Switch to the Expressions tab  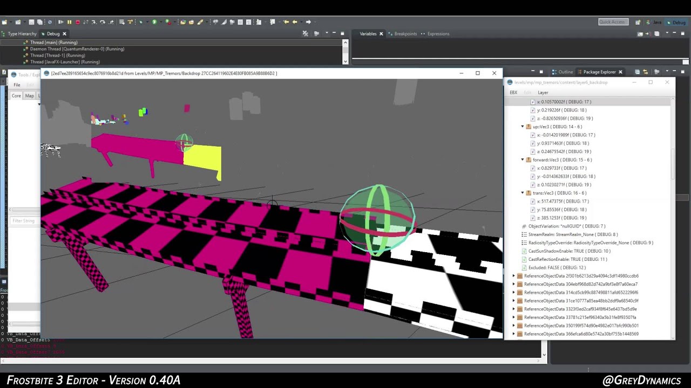tap(435, 33)
